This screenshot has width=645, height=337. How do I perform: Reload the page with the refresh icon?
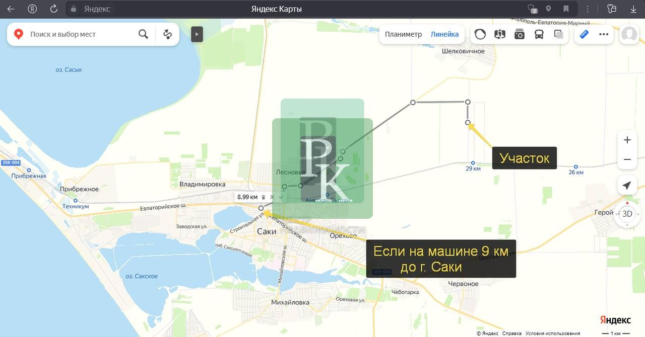54,9
